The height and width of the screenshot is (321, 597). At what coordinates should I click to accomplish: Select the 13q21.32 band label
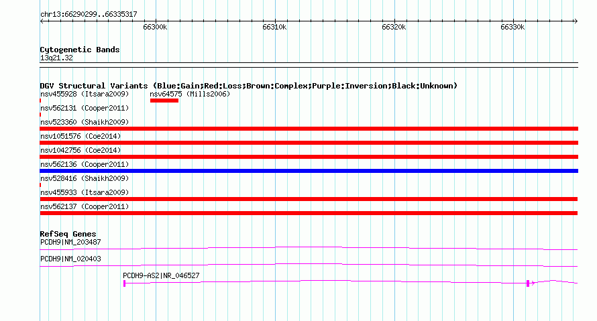pos(56,58)
